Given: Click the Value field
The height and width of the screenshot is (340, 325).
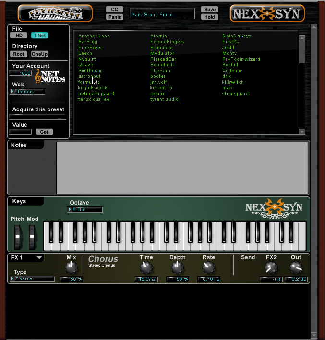Looking at the screenshot, I should pos(20,132).
